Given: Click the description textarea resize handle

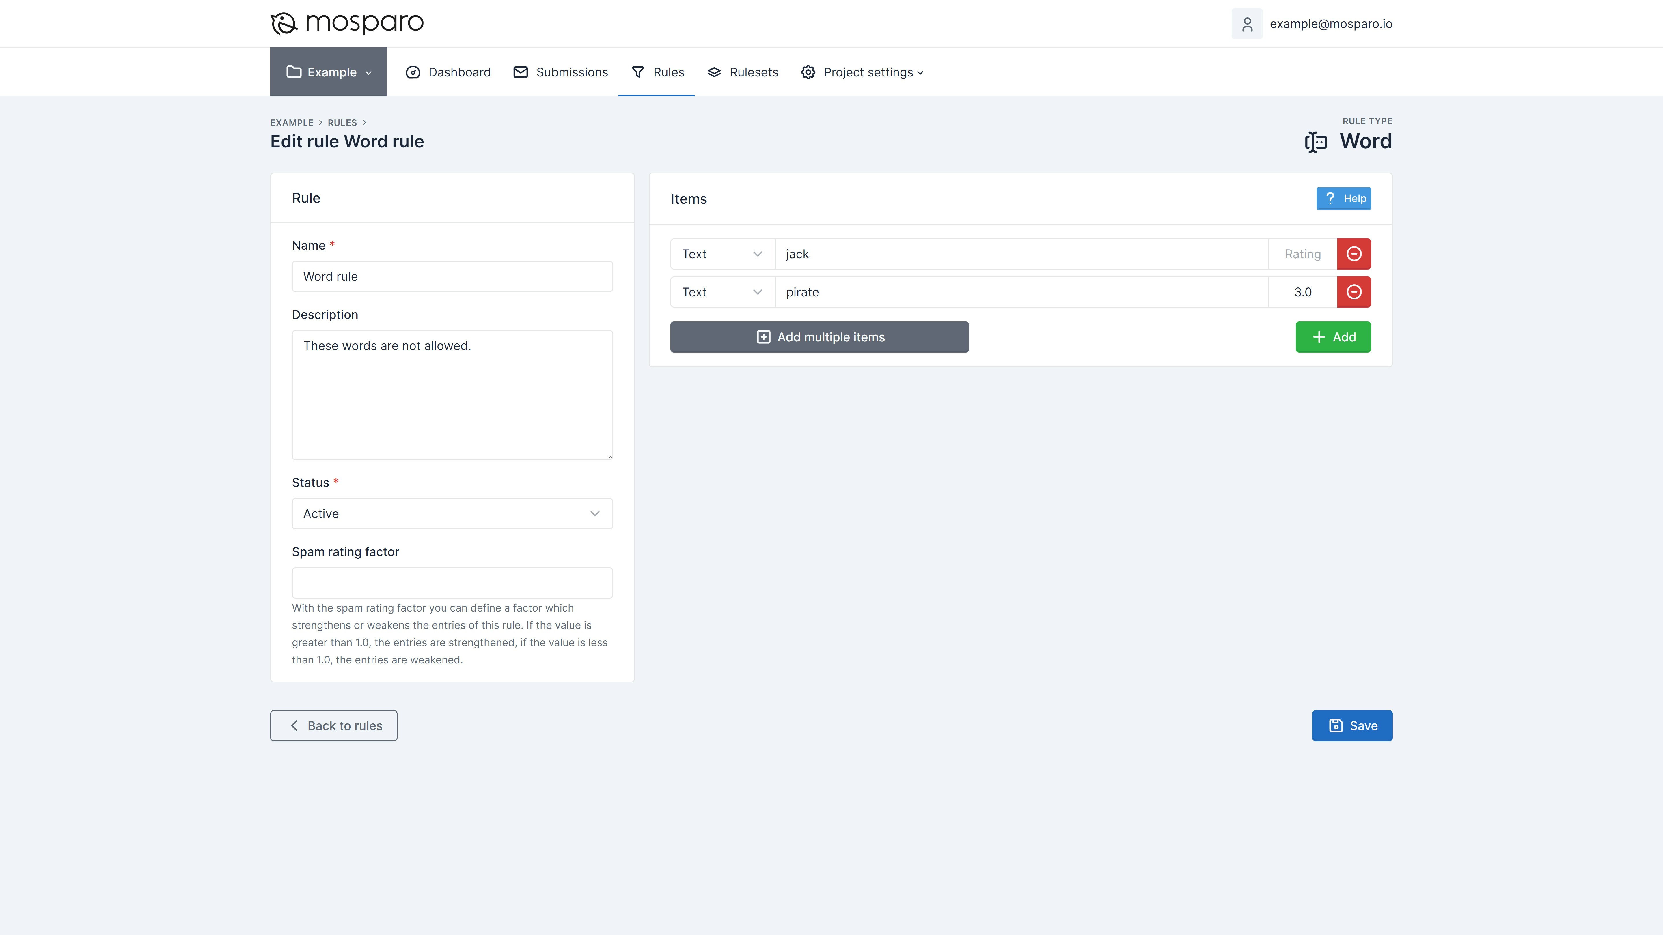Looking at the screenshot, I should click(x=609, y=456).
